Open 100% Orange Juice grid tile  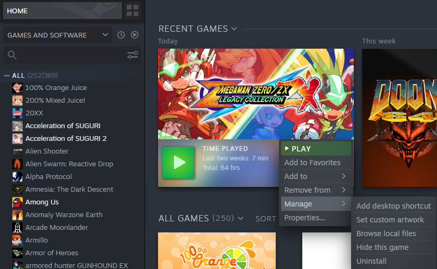pyautogui.click(x=217, y=250)
